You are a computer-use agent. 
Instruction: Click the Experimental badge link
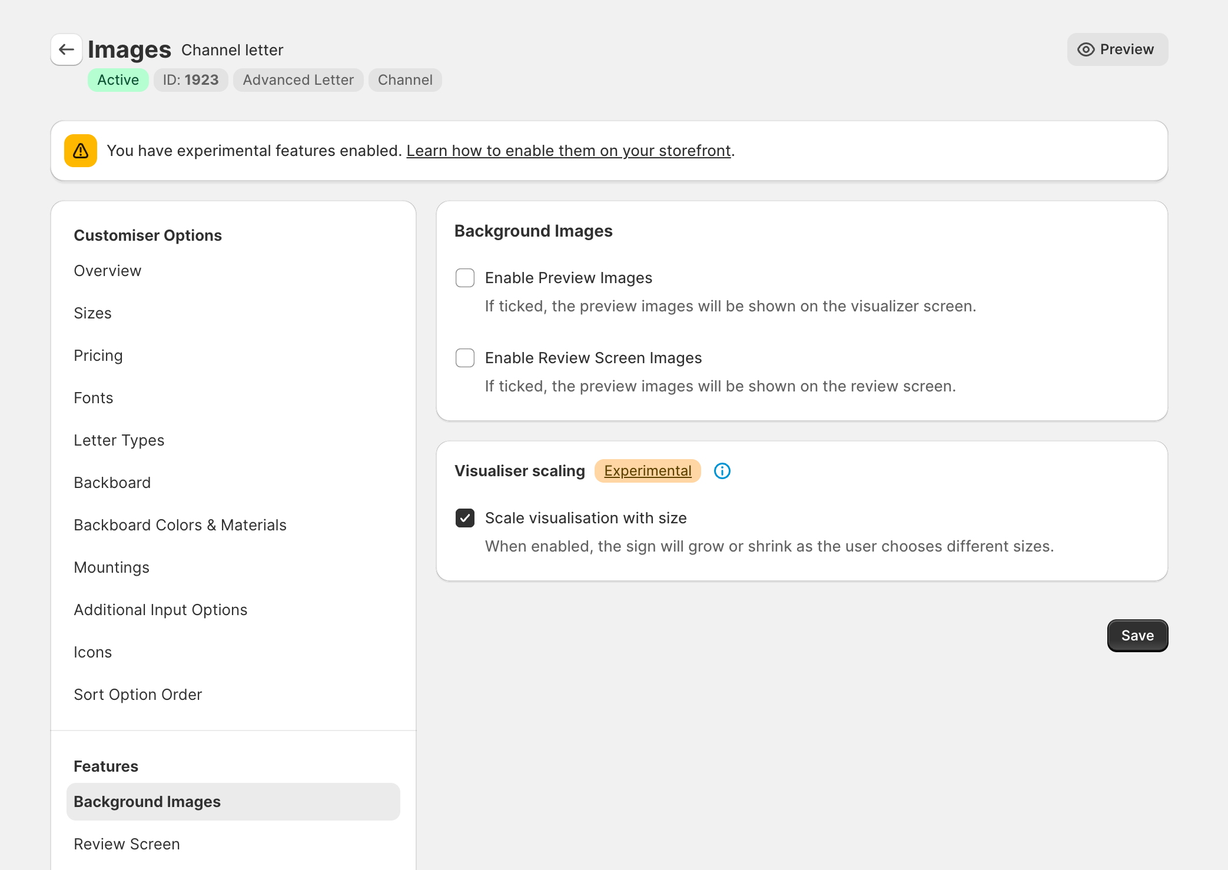pos(648,471)
